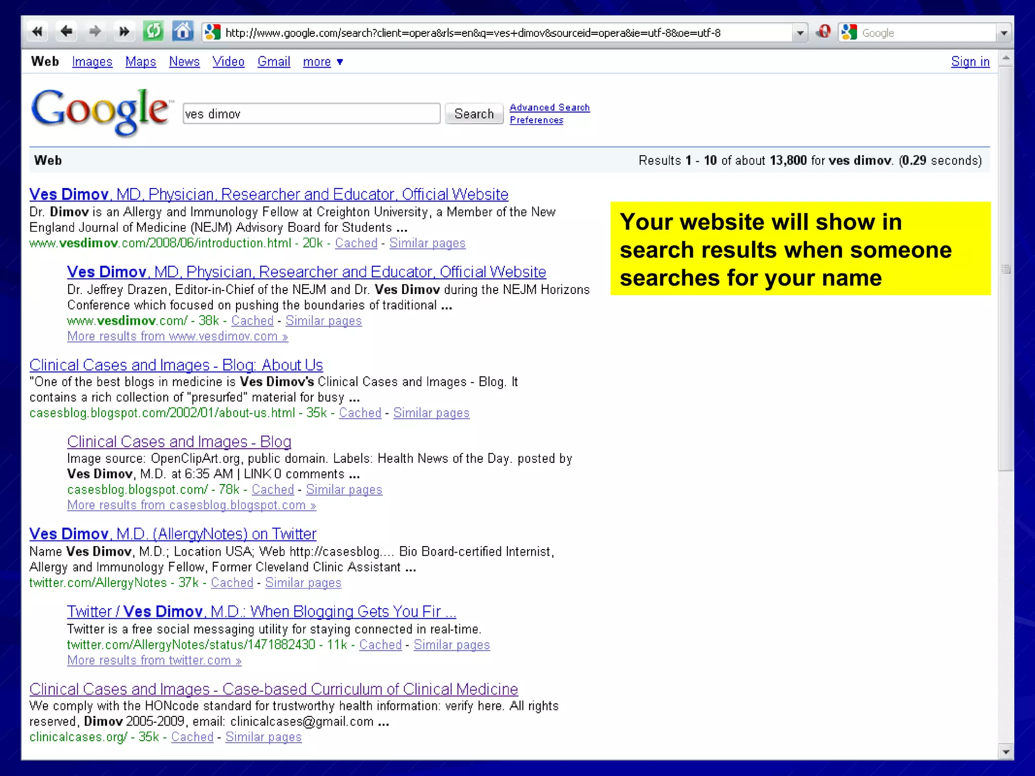Click the forward arrow button
The height and width of the screenshot is (776, 1035).
(95, 32)
